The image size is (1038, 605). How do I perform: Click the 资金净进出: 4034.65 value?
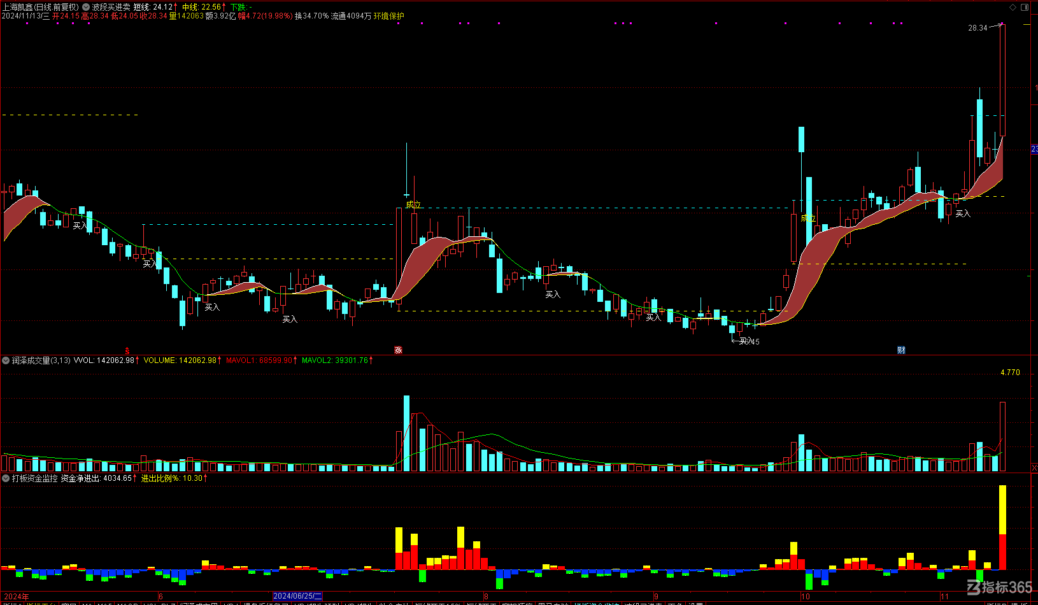pyautogui.click(x=96, y=478)
